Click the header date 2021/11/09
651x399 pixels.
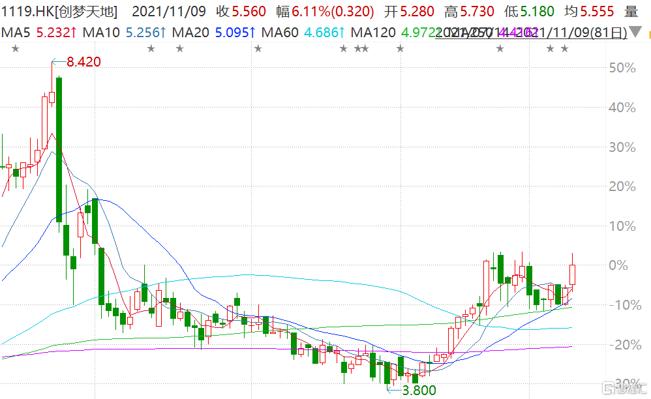tap(169, 11)
